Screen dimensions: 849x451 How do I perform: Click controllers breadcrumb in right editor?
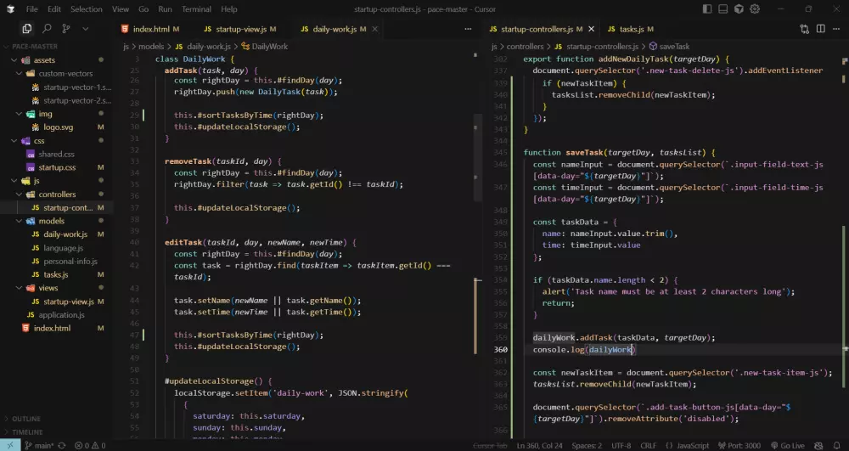[x=525, y=47]
